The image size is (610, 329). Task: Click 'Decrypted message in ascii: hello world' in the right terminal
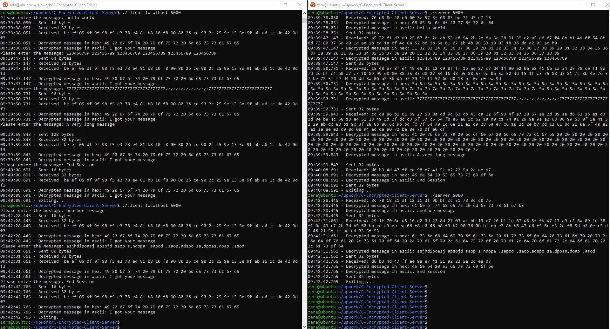[396, 28]
